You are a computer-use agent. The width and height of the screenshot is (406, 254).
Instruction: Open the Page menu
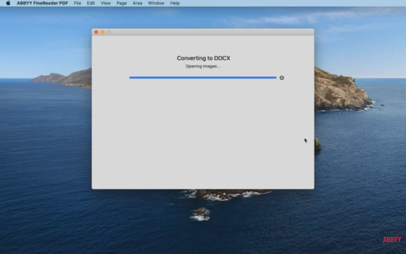[x=121, y=3]
